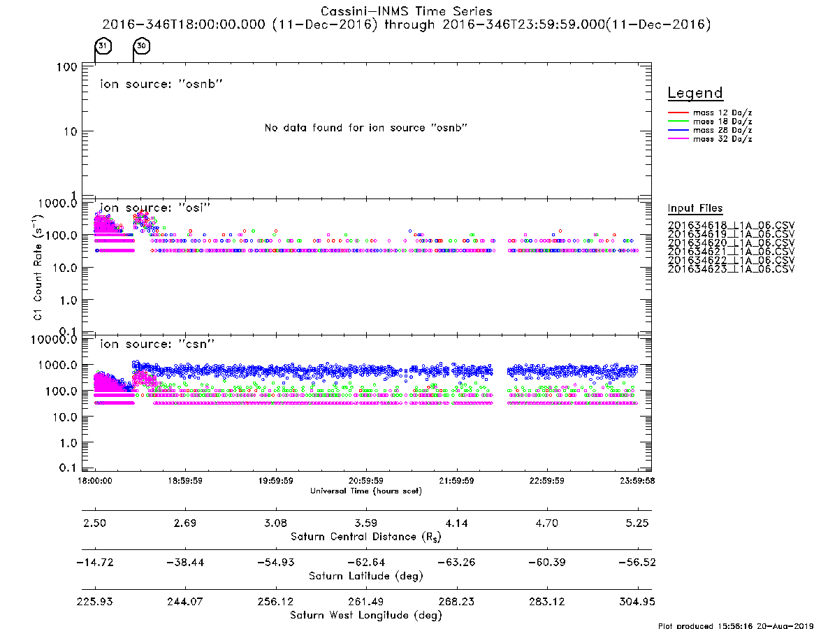Screen dimensions: 814x629
Task: Click the Saturn West Longitude value 283.12
Action: tap(546, 602)
